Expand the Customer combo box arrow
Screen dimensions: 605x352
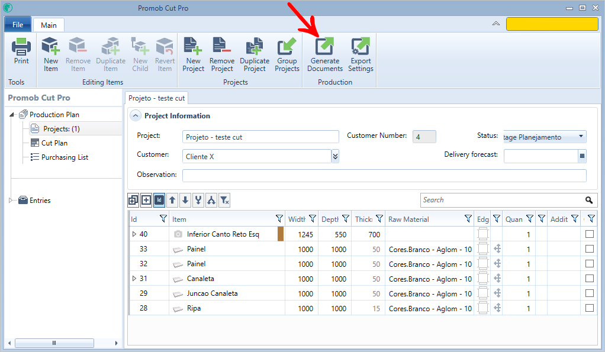[x=335, y=156]
